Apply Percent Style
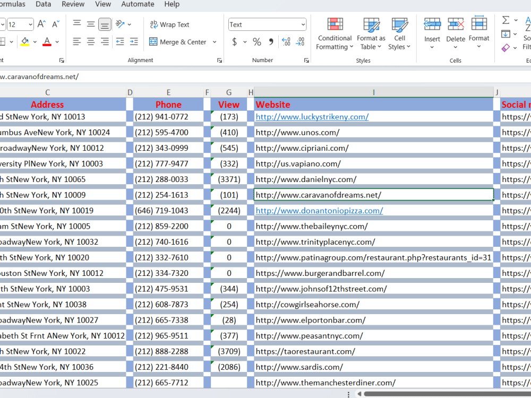 click(257, 42)
